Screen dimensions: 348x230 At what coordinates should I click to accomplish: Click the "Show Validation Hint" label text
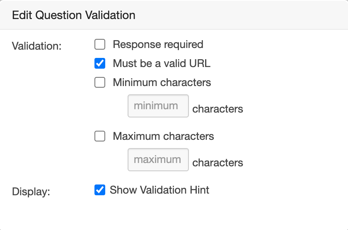coord(159,190)
